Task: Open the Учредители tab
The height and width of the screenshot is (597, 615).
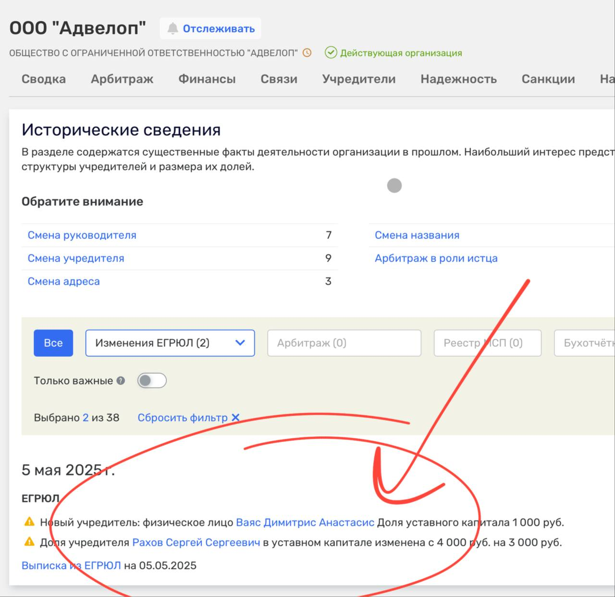Action: [x=359, y=79]
